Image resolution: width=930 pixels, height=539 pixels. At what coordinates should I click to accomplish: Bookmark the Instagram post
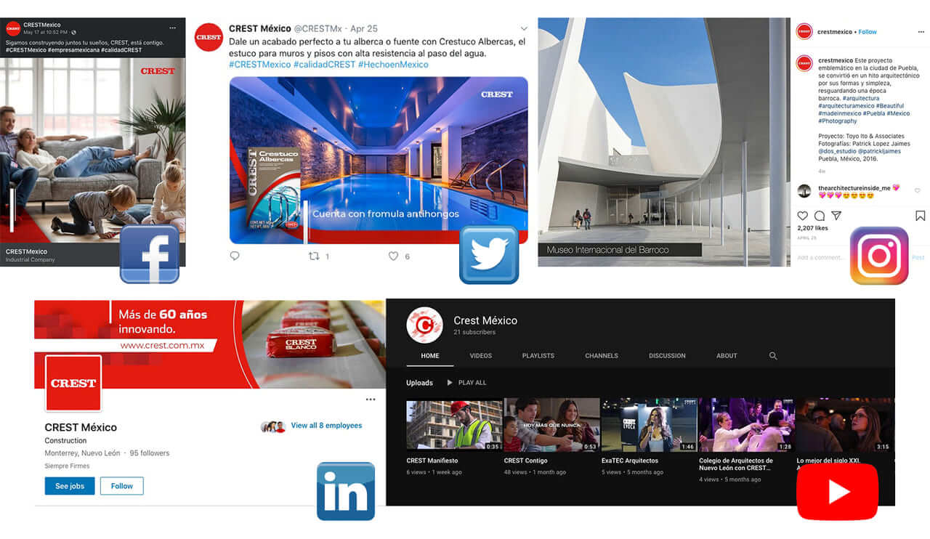[920, 216]
